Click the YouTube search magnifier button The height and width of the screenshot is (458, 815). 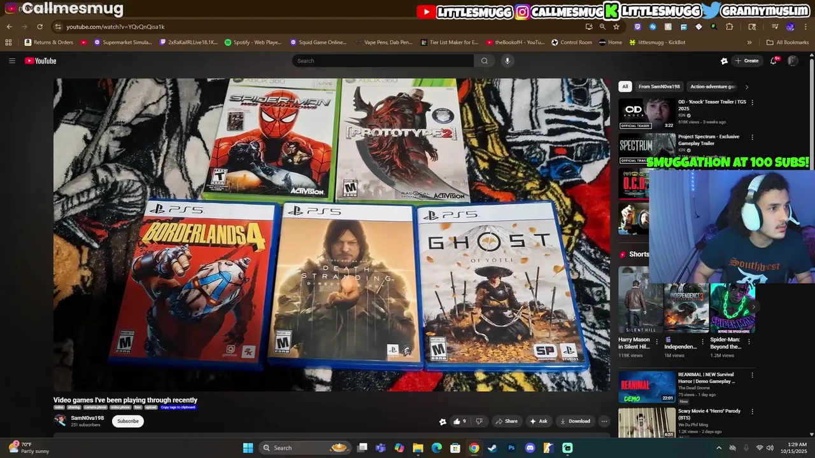pos(485,61)
